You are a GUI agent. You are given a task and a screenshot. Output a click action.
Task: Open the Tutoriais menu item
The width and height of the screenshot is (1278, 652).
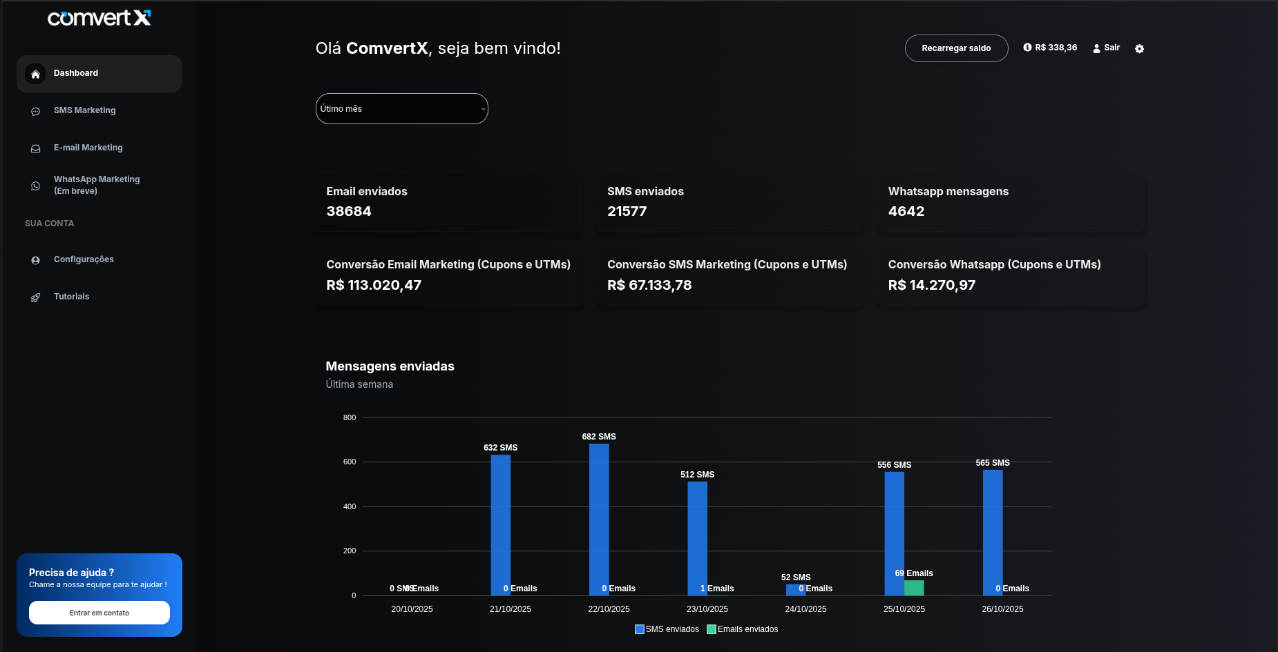pos(71,297)
